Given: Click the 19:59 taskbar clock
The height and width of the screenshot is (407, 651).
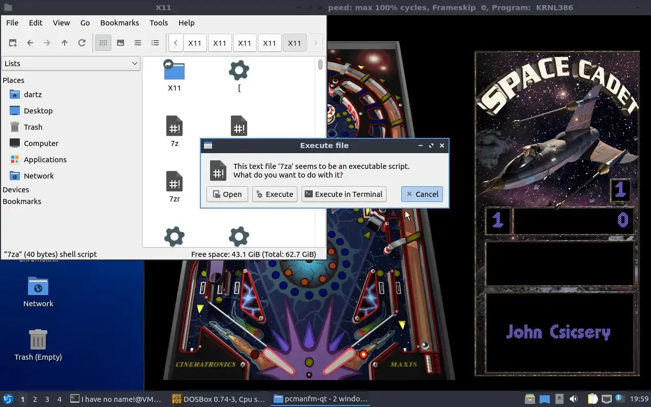Looking at the screenshot, I should (639, 399).
